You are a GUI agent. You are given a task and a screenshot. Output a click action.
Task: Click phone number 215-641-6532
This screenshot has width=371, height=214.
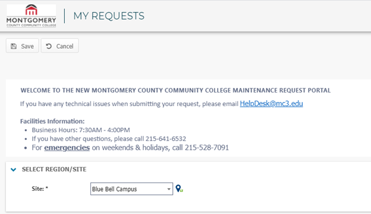click(166, 139)
